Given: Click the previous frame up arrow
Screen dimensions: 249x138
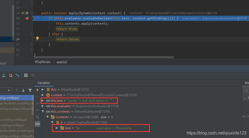Looking at the screenshot, I should (x=16, y=90).
